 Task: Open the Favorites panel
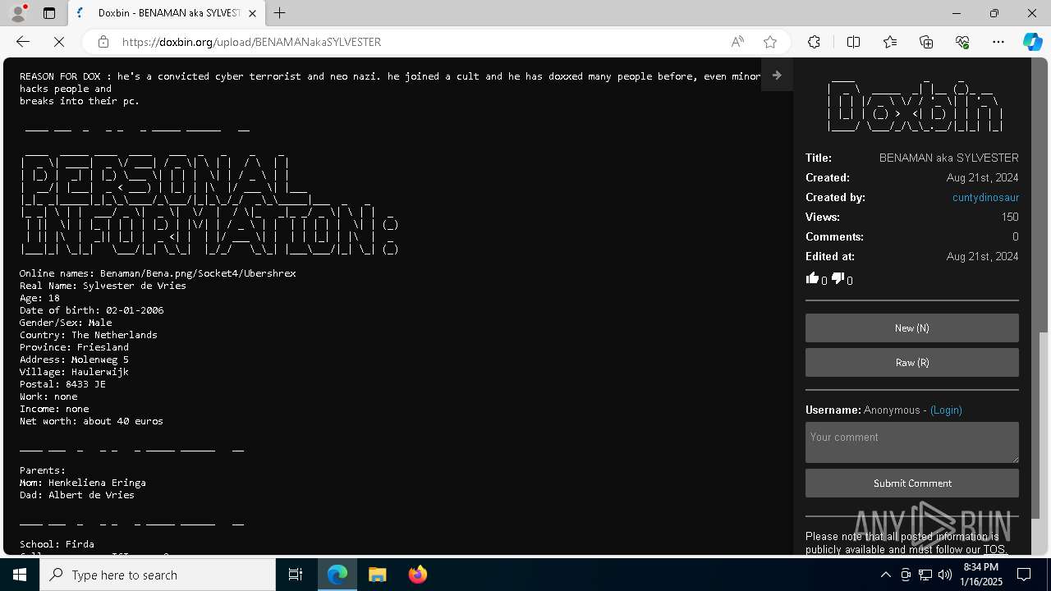[x=890, y=42]
